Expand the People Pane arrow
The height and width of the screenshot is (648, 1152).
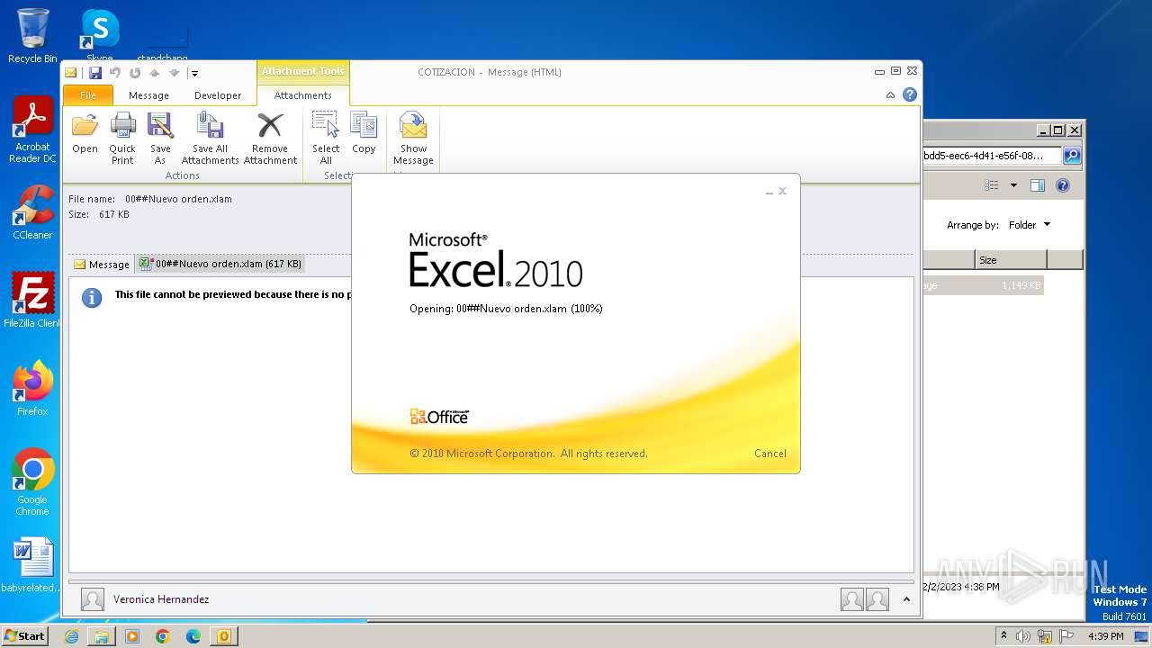[x=906, y=599]
